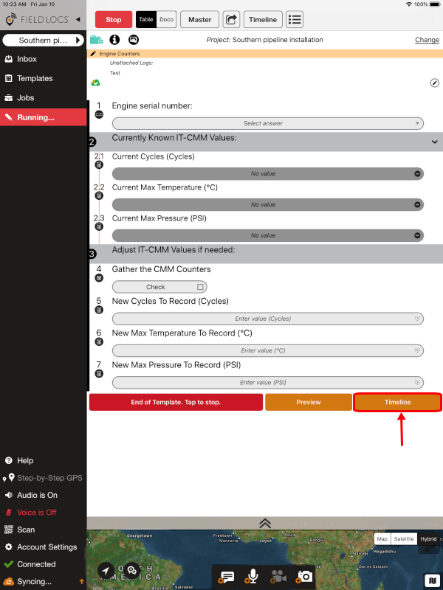443x590 pixels.
Task: Expand the map panel with double chevron
Action: [265, 523]
